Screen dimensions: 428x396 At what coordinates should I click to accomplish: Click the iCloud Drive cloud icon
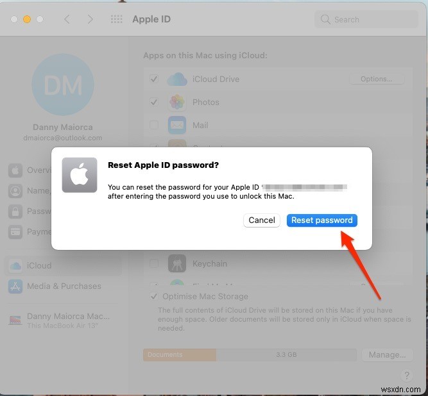177,79
